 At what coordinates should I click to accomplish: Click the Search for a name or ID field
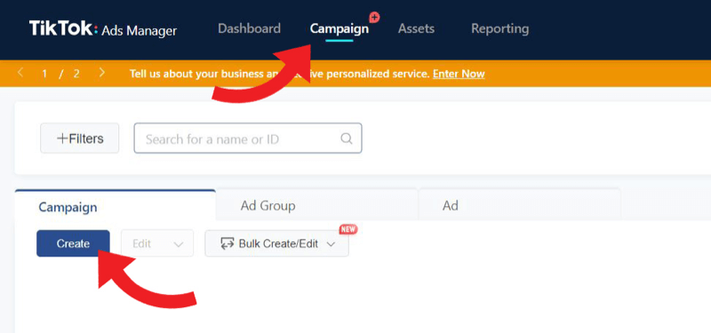pyautogui.click(x=248, y=139)
